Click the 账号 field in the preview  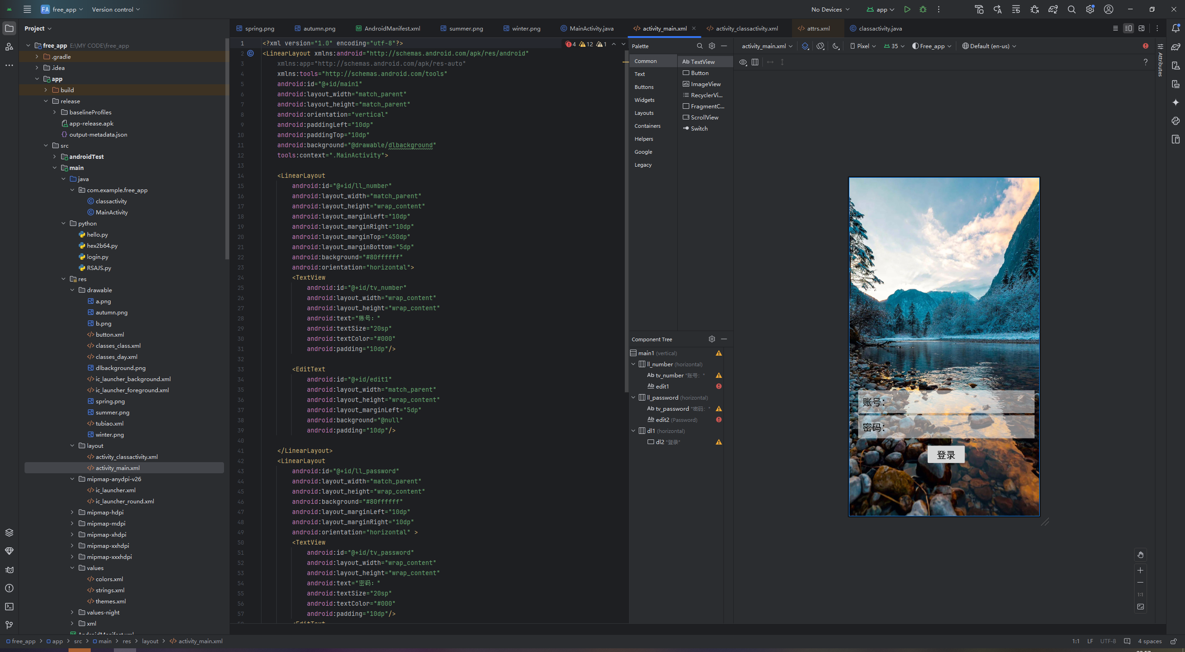click(946, 402)
